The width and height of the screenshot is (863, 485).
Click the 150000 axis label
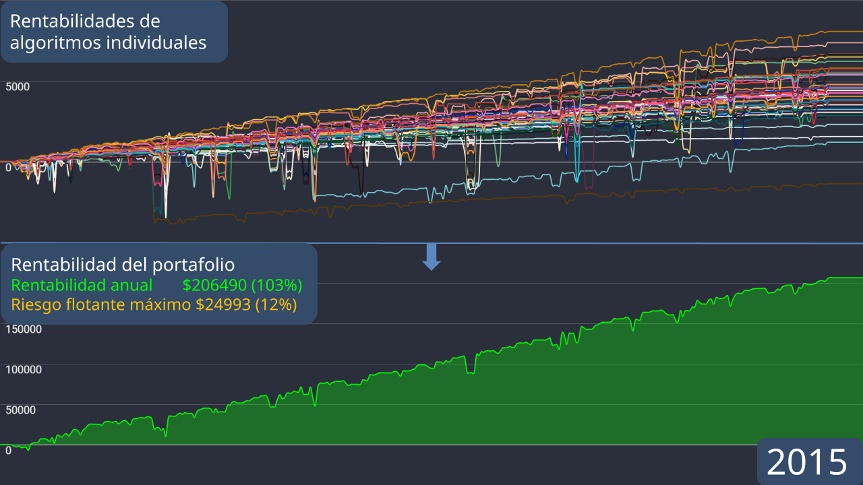pyautogui.click(x=24, y=329)
